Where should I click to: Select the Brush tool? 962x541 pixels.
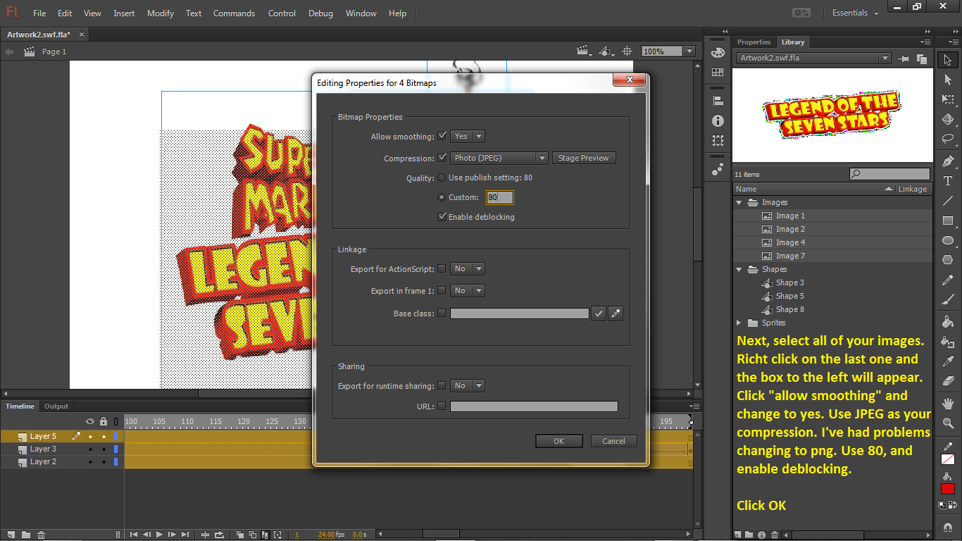click(948, 299)
